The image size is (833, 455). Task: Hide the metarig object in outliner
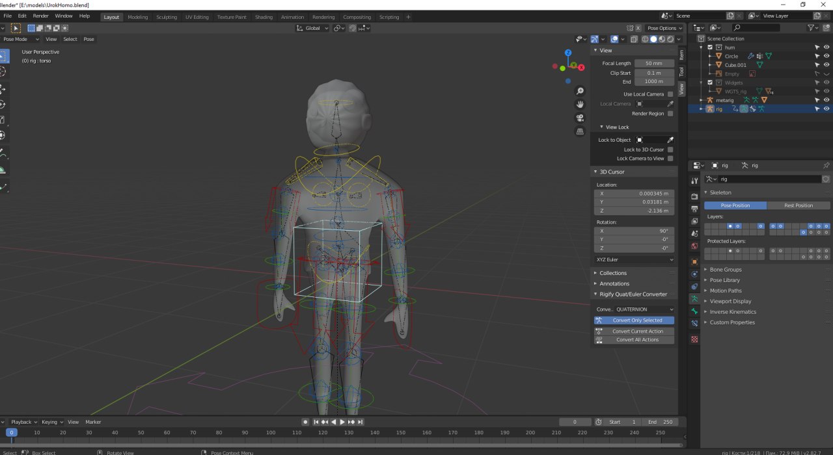827,100
